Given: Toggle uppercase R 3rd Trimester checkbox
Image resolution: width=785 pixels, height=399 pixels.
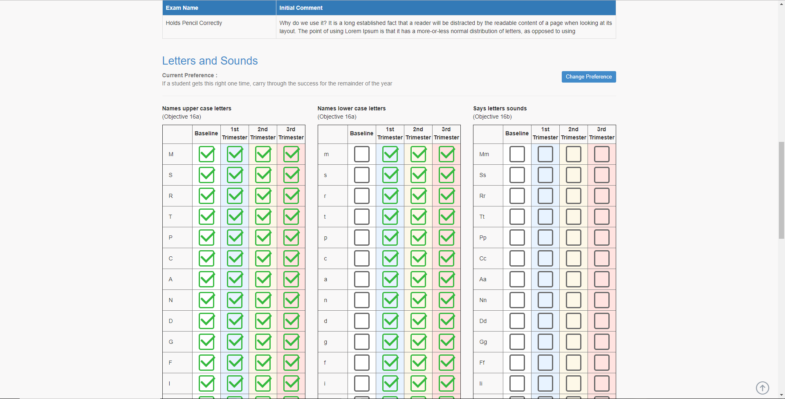Looking at the screenshot, I should tap(291, 196).
